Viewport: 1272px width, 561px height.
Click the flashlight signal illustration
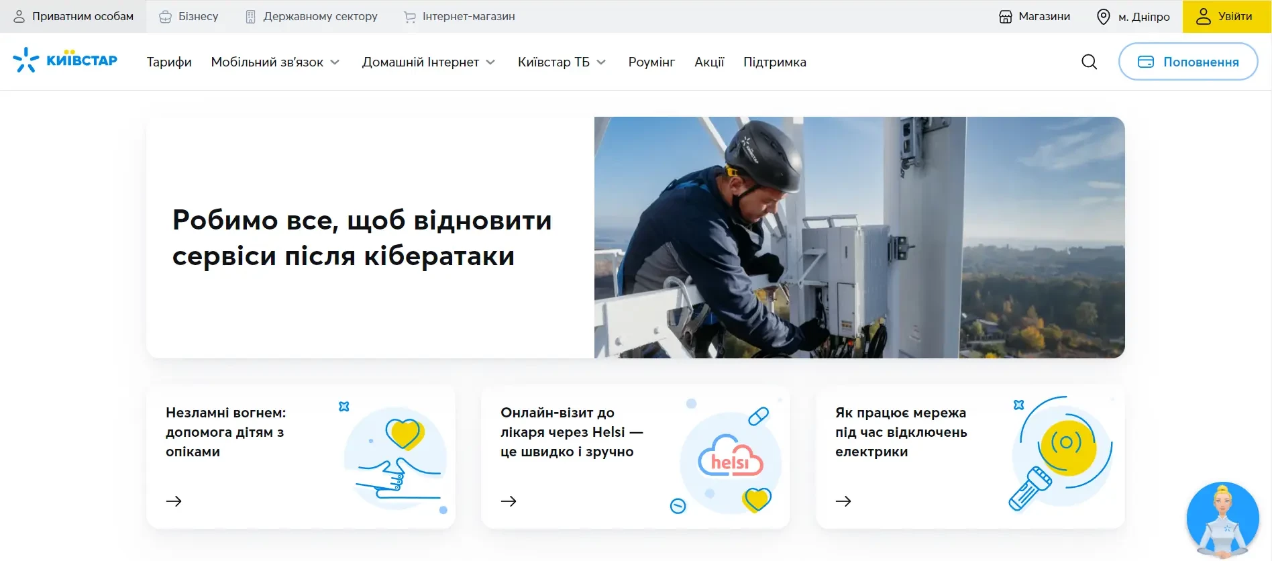click(1061, 454)
